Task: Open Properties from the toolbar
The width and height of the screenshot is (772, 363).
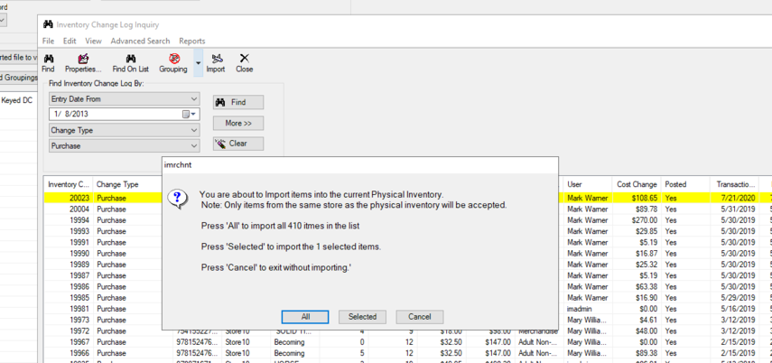Action: tap(83, 63)
